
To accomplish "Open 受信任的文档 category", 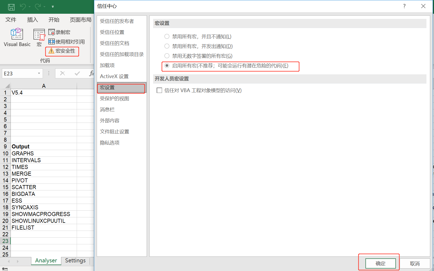I will [x=122, y=43].
